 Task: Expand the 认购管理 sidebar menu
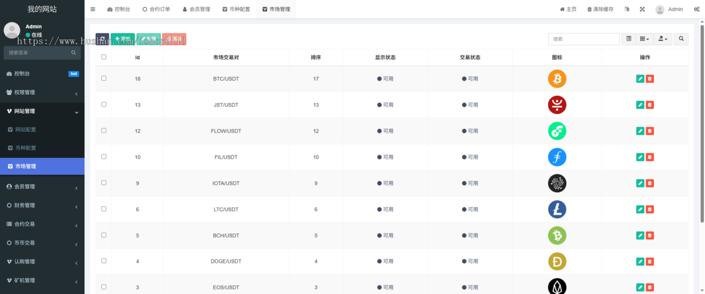click(x=42, y=262)
